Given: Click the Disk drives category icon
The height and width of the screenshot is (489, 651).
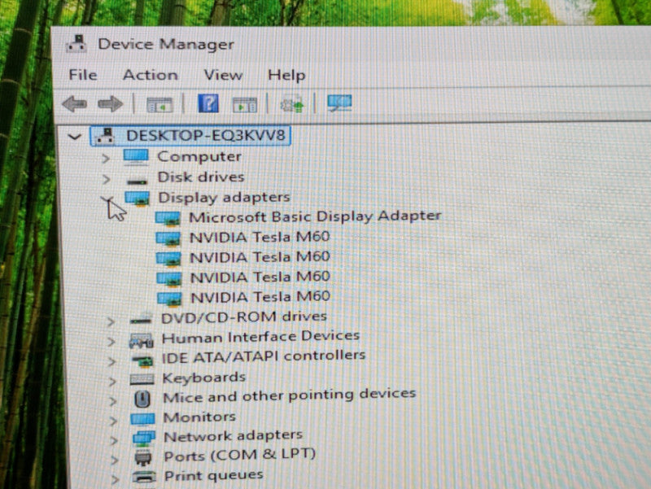Looking at the screenshot, I should pyautogui.click(x=137, y=181).
